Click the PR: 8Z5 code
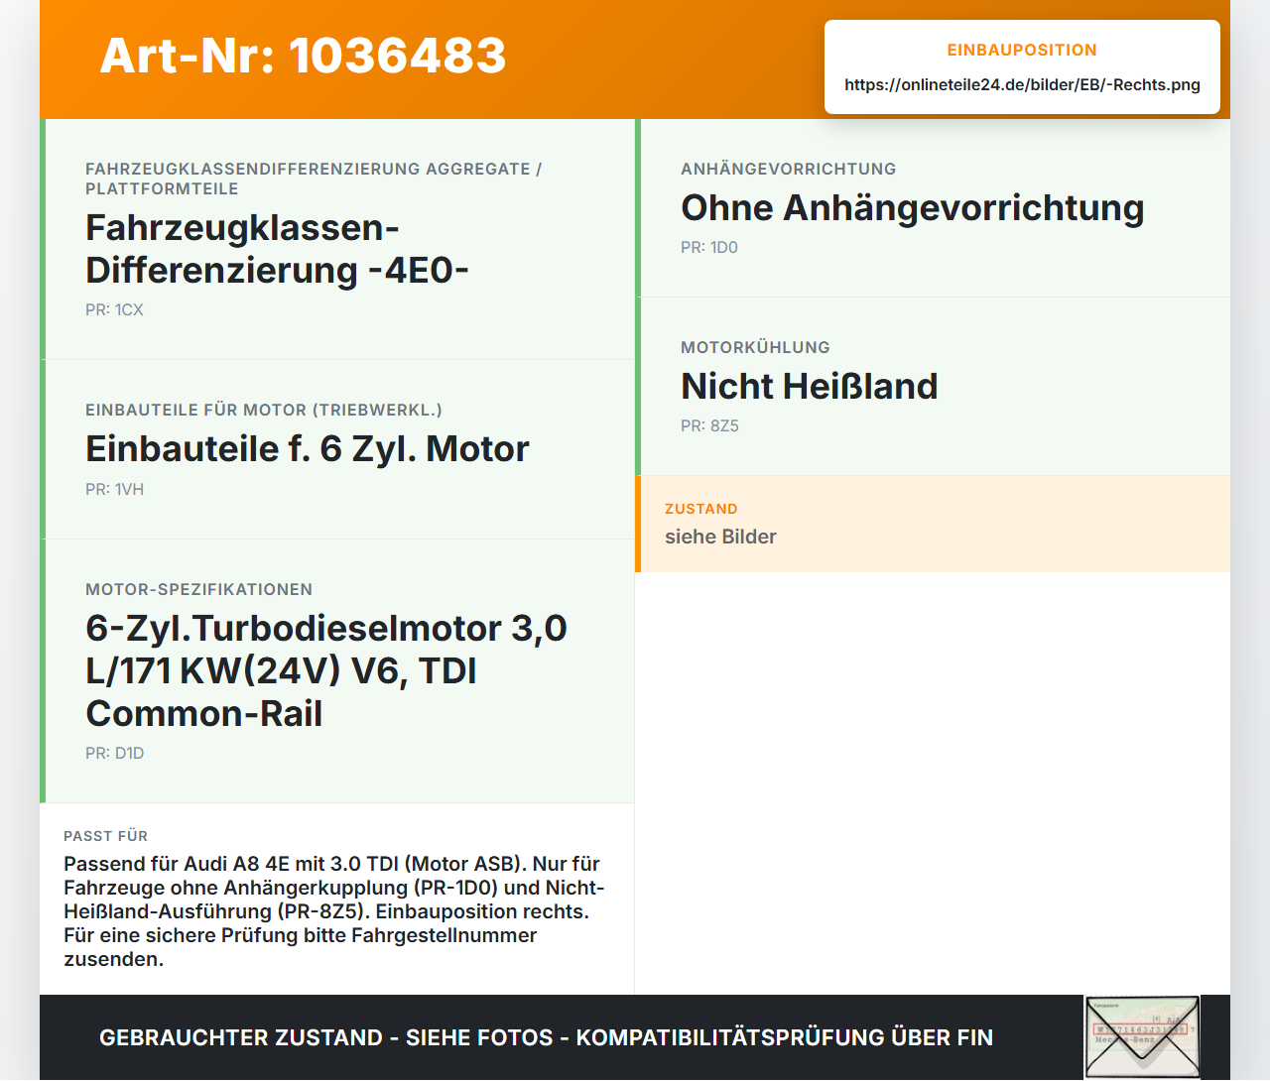Viewport: 1270px width, 1081px height. pos(709,425)
